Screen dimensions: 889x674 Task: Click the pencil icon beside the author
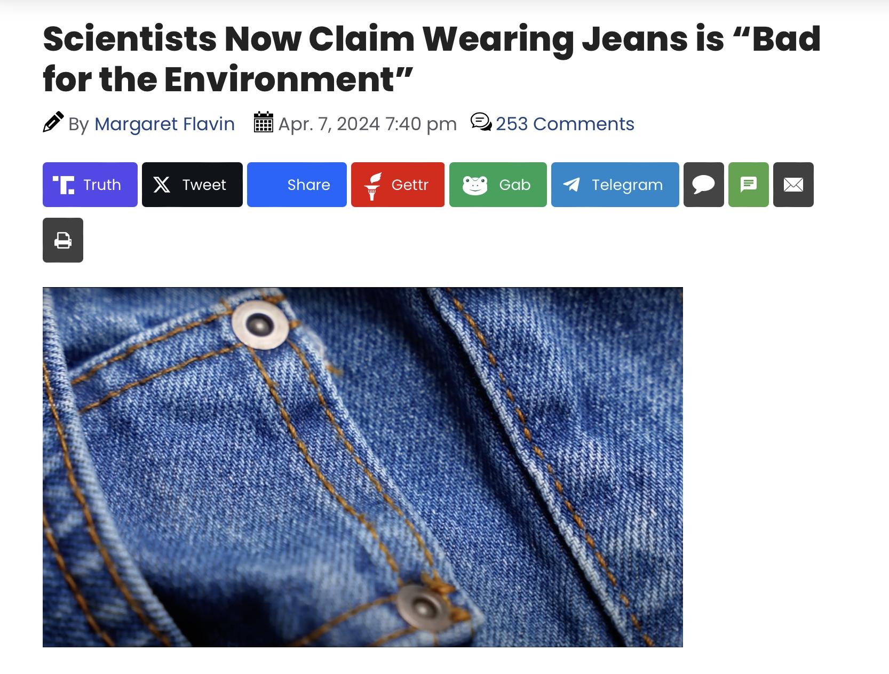(53, 122)
